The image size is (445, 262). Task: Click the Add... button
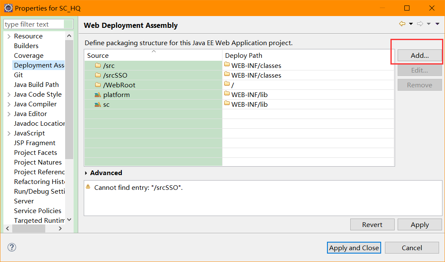tap(420, 55)
